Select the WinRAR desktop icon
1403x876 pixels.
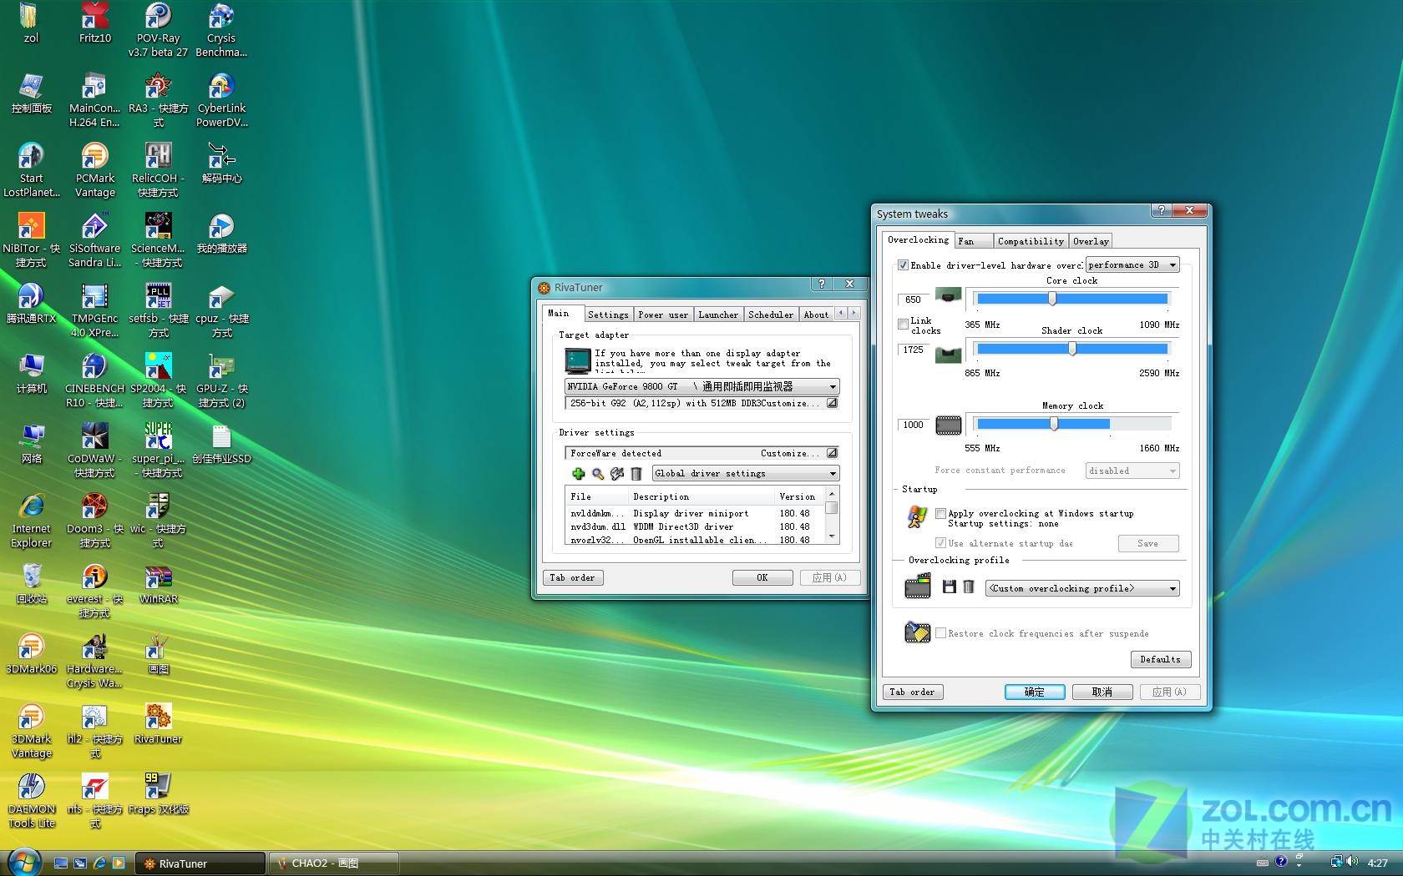tap(159, 584)
